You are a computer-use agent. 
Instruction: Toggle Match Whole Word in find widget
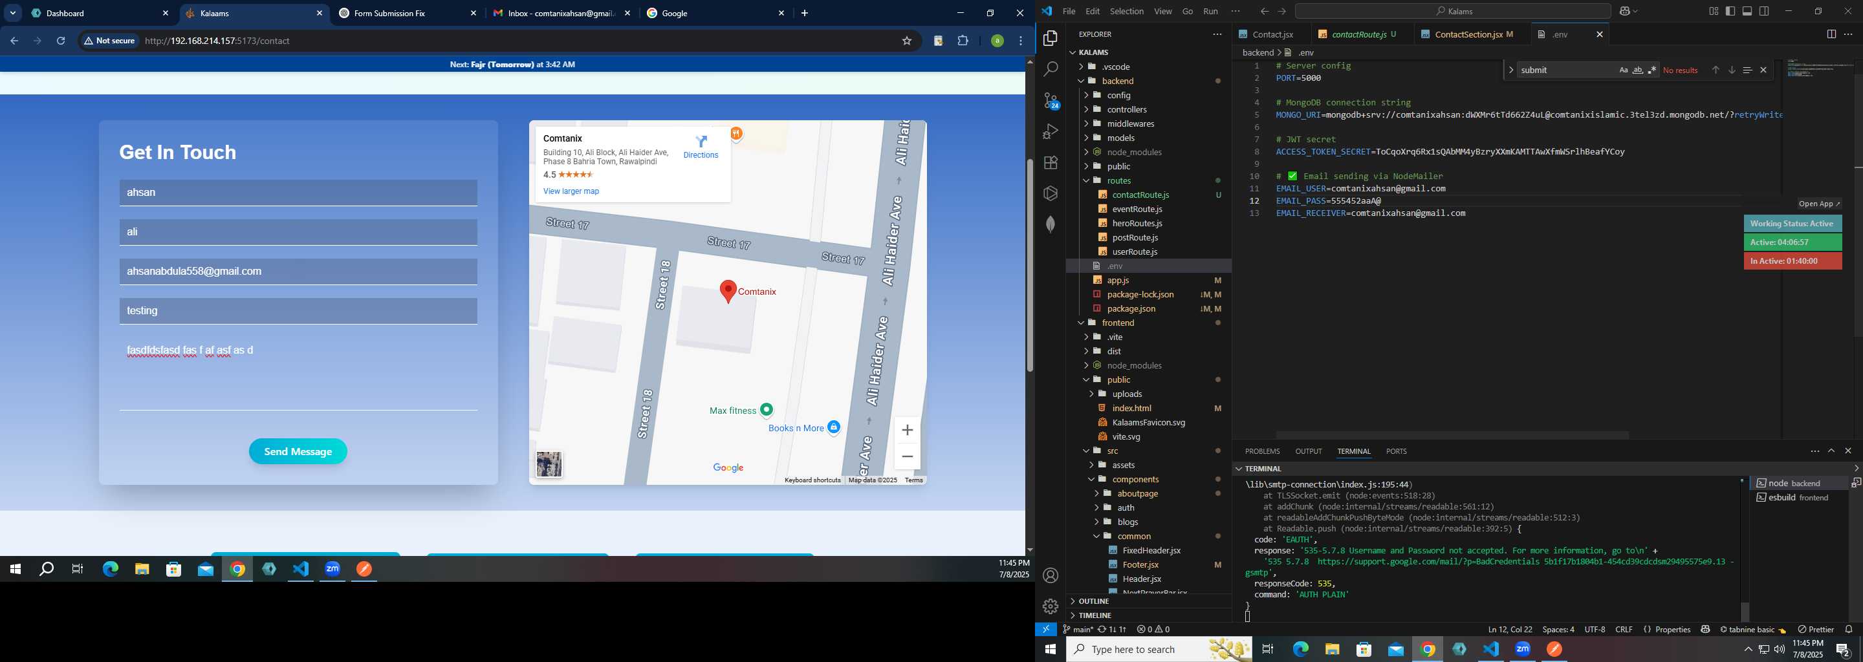pos(1637,70)
